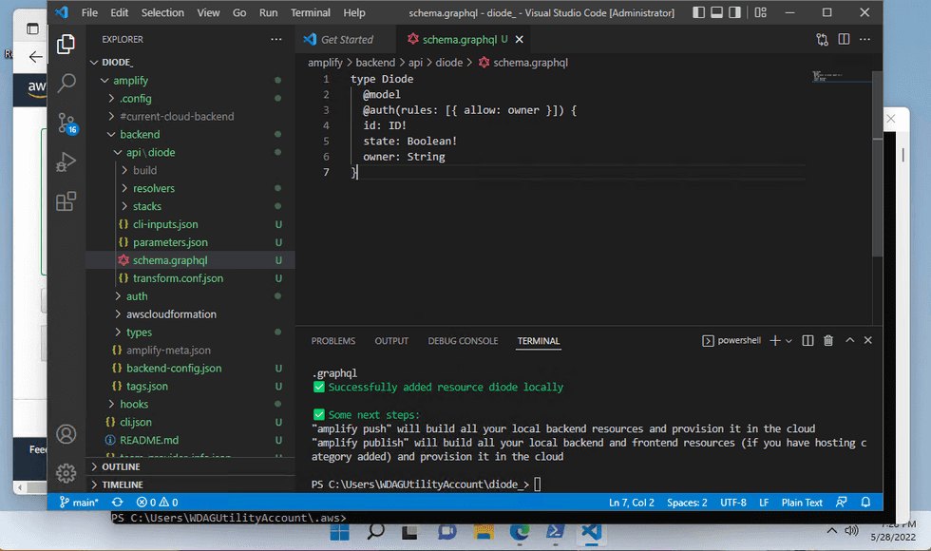Click the main branch indicator in status bar
The height and width of the screenshot is (551, 931).
(x=79, y=503)
